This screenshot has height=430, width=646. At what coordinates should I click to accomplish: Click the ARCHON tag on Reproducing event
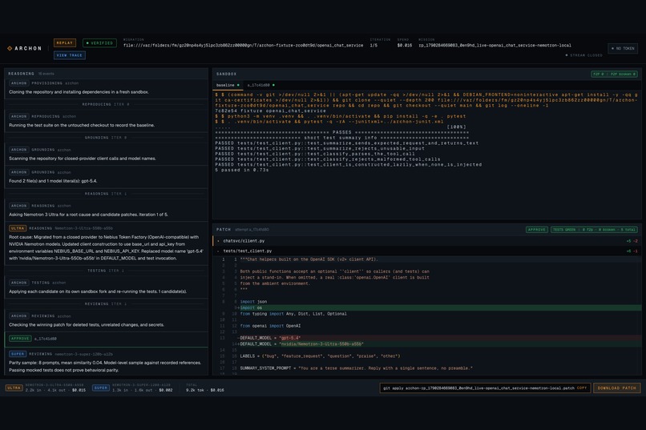point(19,116)
